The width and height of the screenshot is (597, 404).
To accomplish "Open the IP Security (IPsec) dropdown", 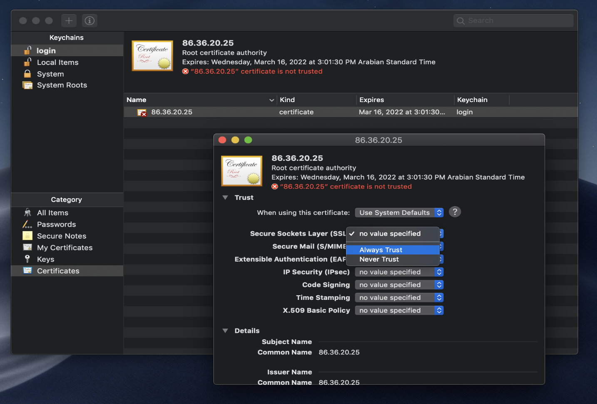I will (x=399, y=272).
